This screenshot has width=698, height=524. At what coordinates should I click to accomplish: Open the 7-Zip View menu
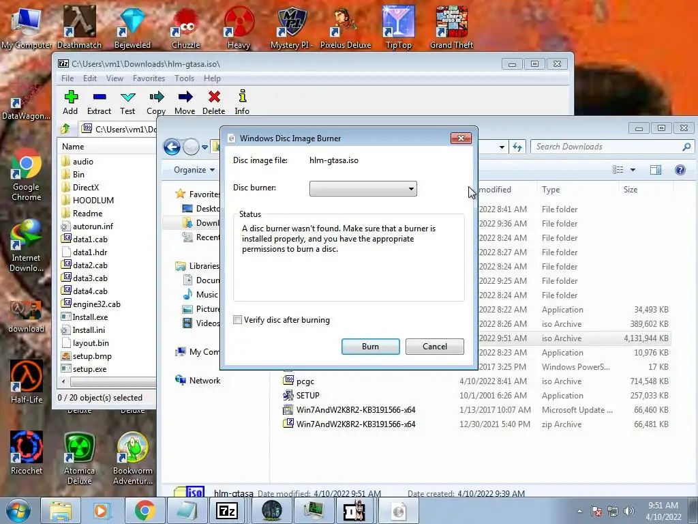click(x=115, y=78)
